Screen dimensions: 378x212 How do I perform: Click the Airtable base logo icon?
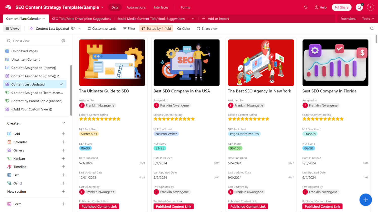point(8,7)
